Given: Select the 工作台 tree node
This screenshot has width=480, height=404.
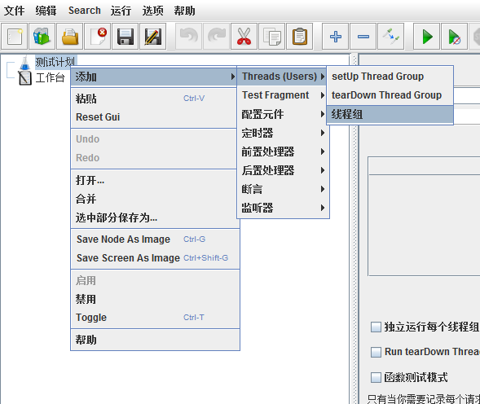Looking at the screenshot, I should point(51,77).
